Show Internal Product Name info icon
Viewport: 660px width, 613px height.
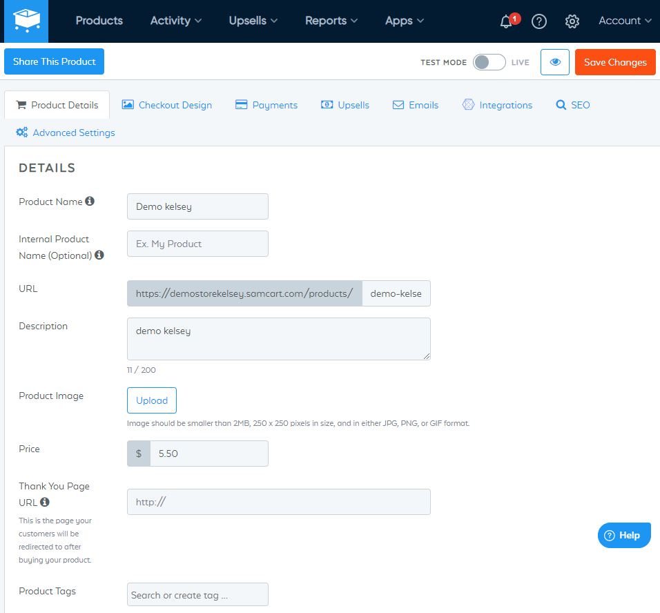click(99, 255)
